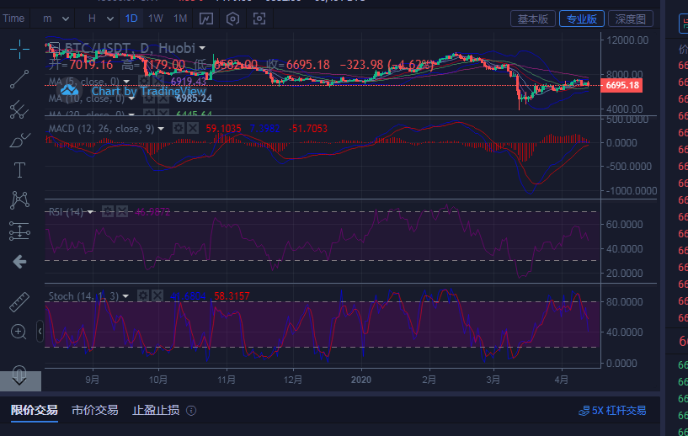Image resolution: width=688 pixels, height=436 pixels.
Task: Click the fullscreen screenshot icon in toolbar
Action: 259,19
